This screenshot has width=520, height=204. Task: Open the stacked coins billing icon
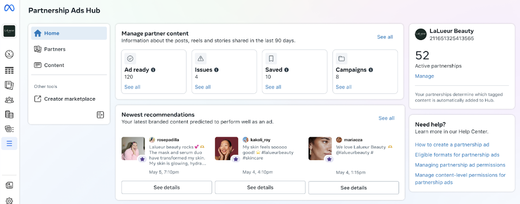click(x=9, y=114)
